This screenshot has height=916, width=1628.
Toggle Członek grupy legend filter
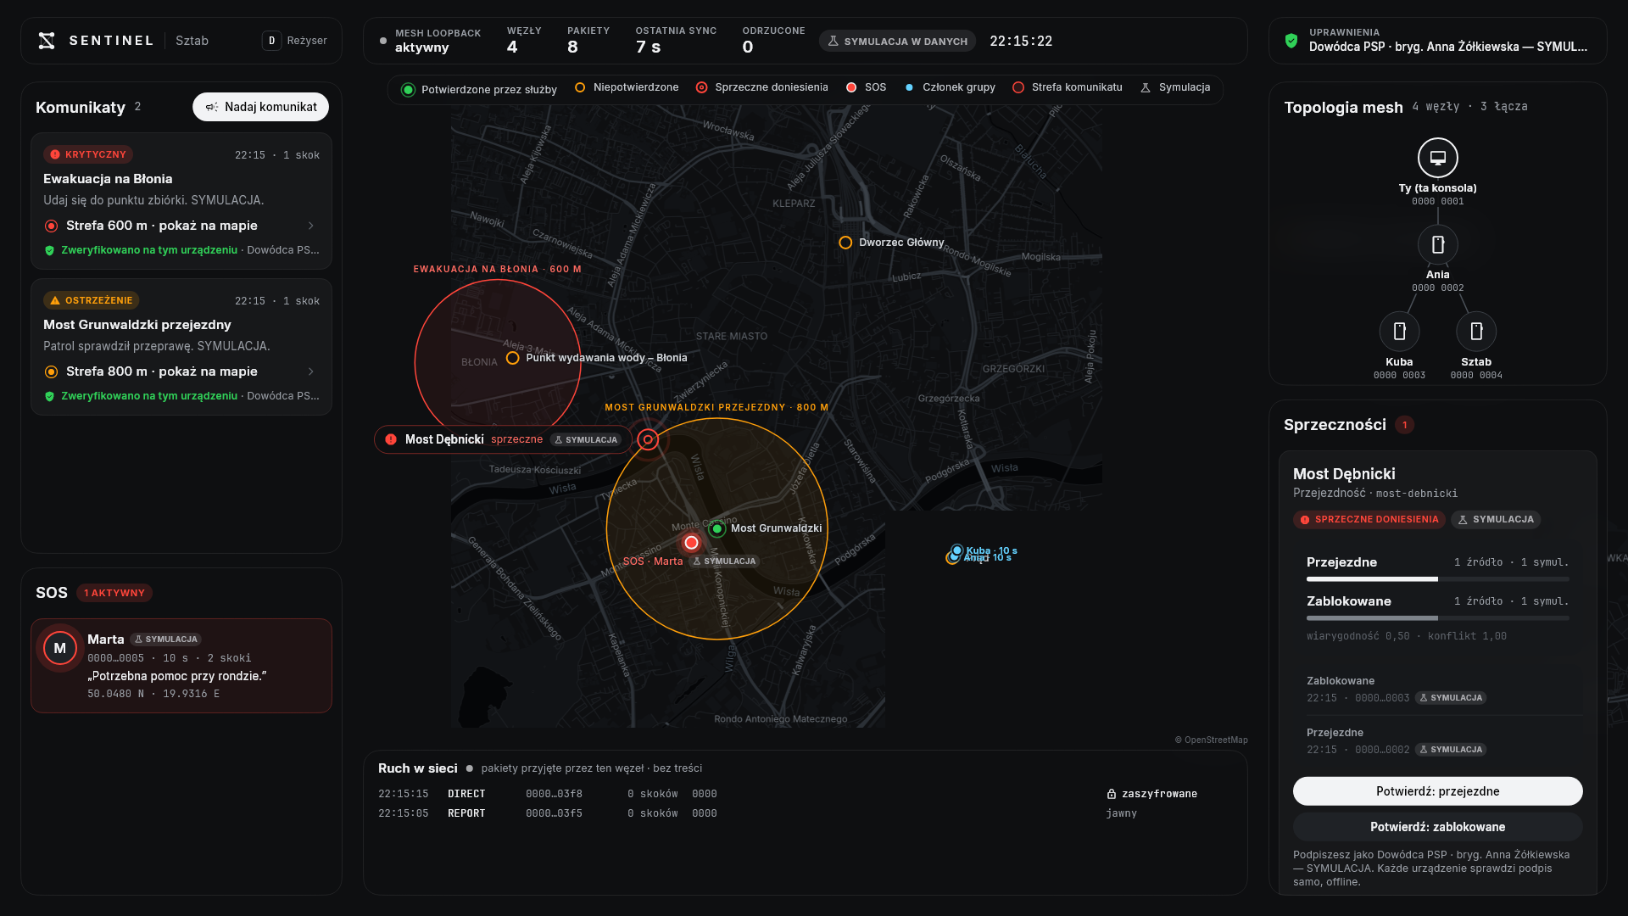[950, 87]
